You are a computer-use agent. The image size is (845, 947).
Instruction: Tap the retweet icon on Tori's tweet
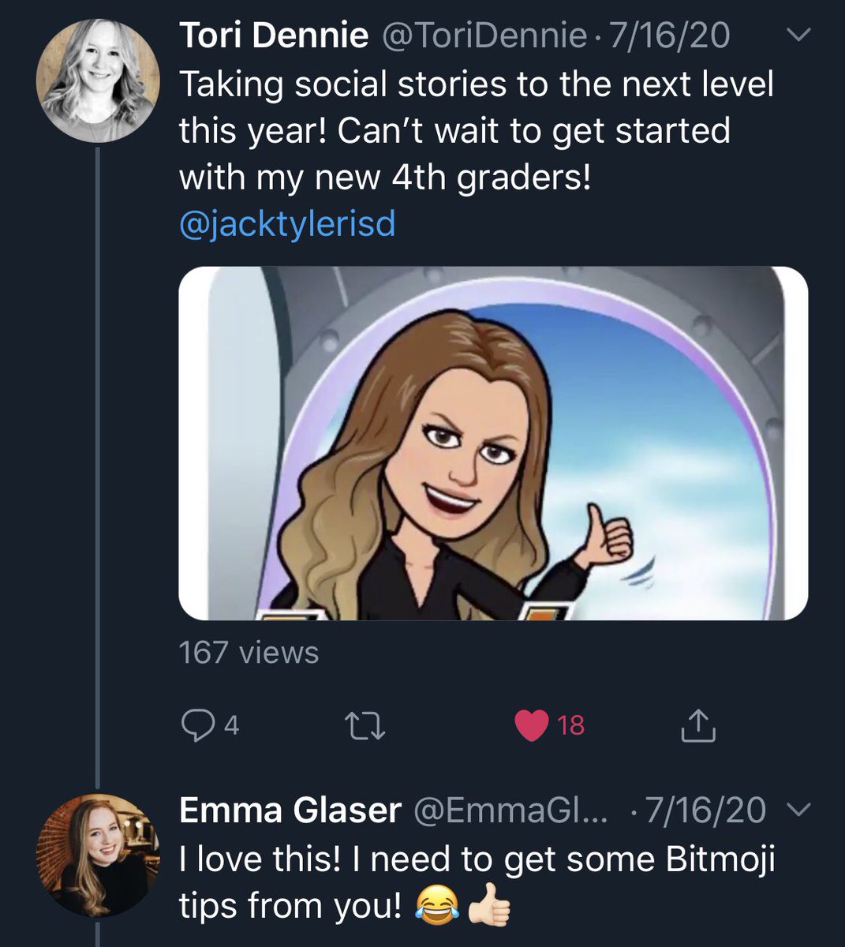368,725
